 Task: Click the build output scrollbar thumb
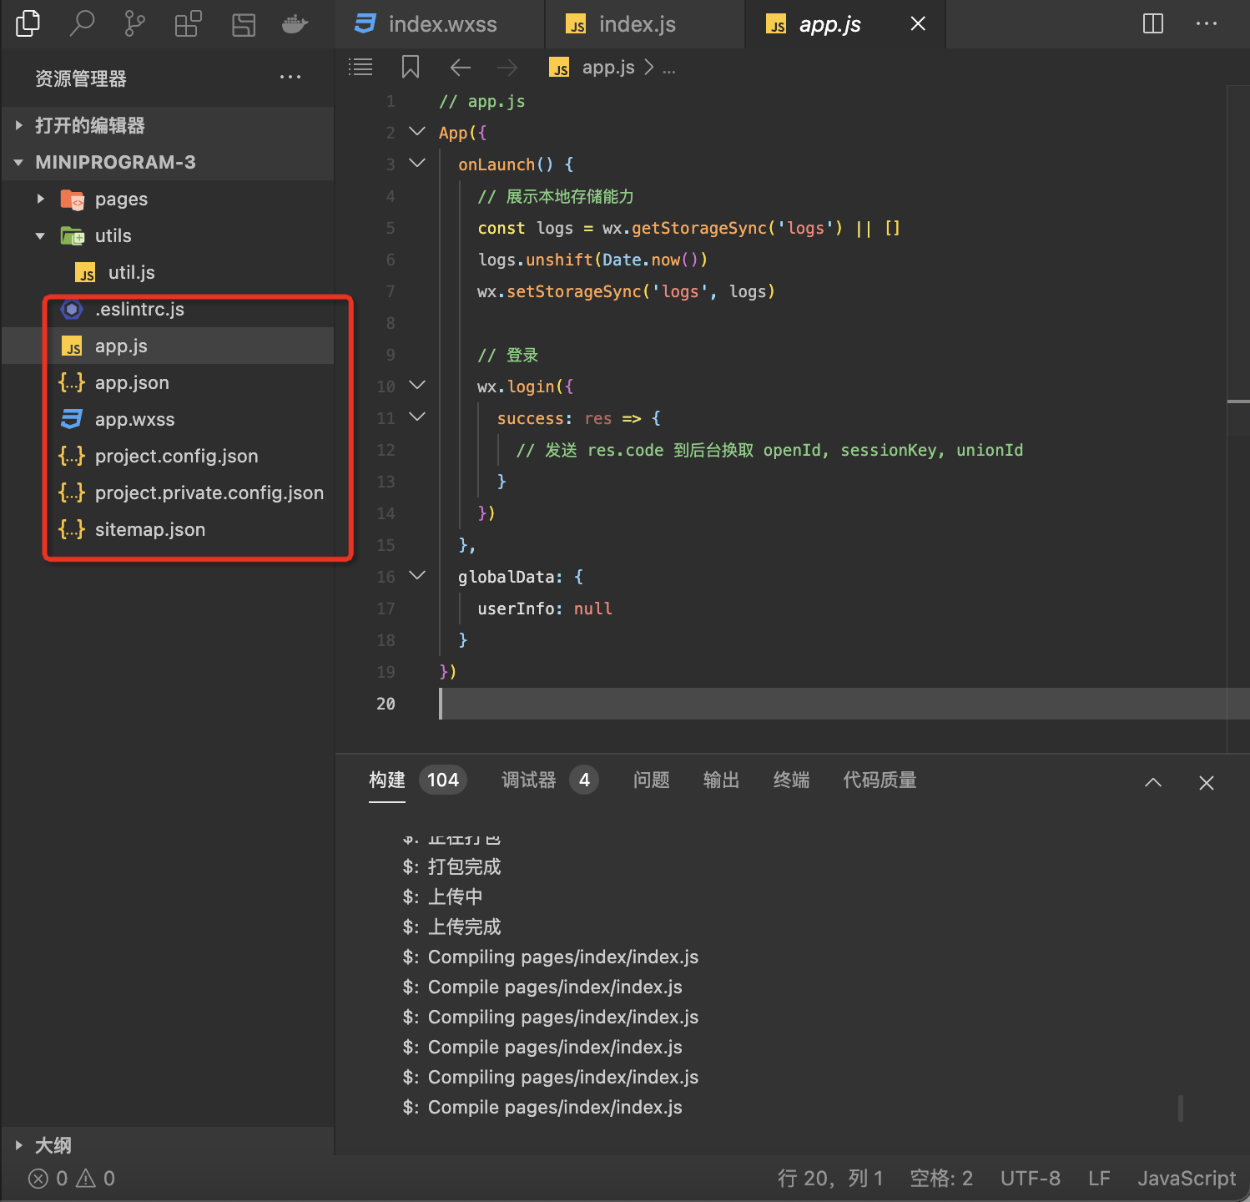click(x=1181, y=1109)
